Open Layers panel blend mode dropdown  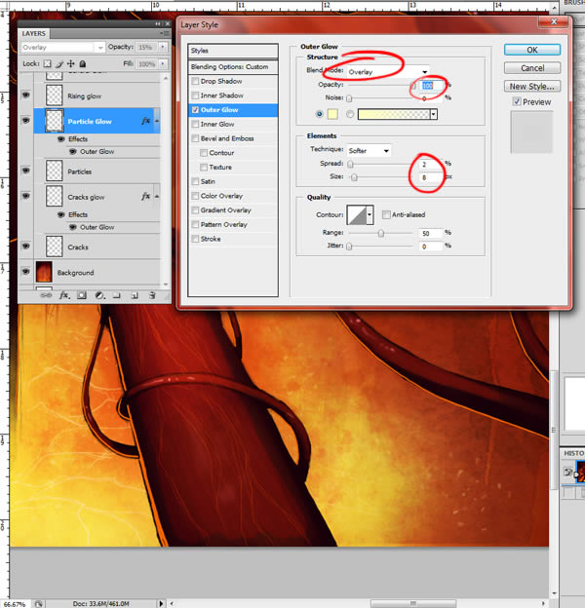pyautogui.click(x=62, y=48)
